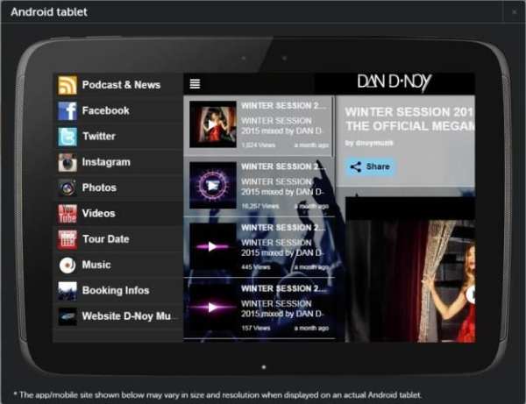Screen dimensions: 526x404
Task: Click the Share button
Action: tap(370, 167)
